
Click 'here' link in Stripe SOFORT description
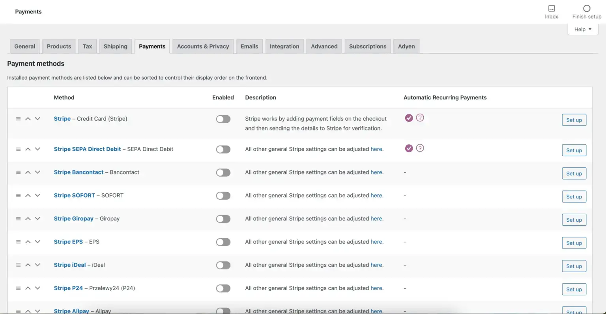[x=376, y=195]
